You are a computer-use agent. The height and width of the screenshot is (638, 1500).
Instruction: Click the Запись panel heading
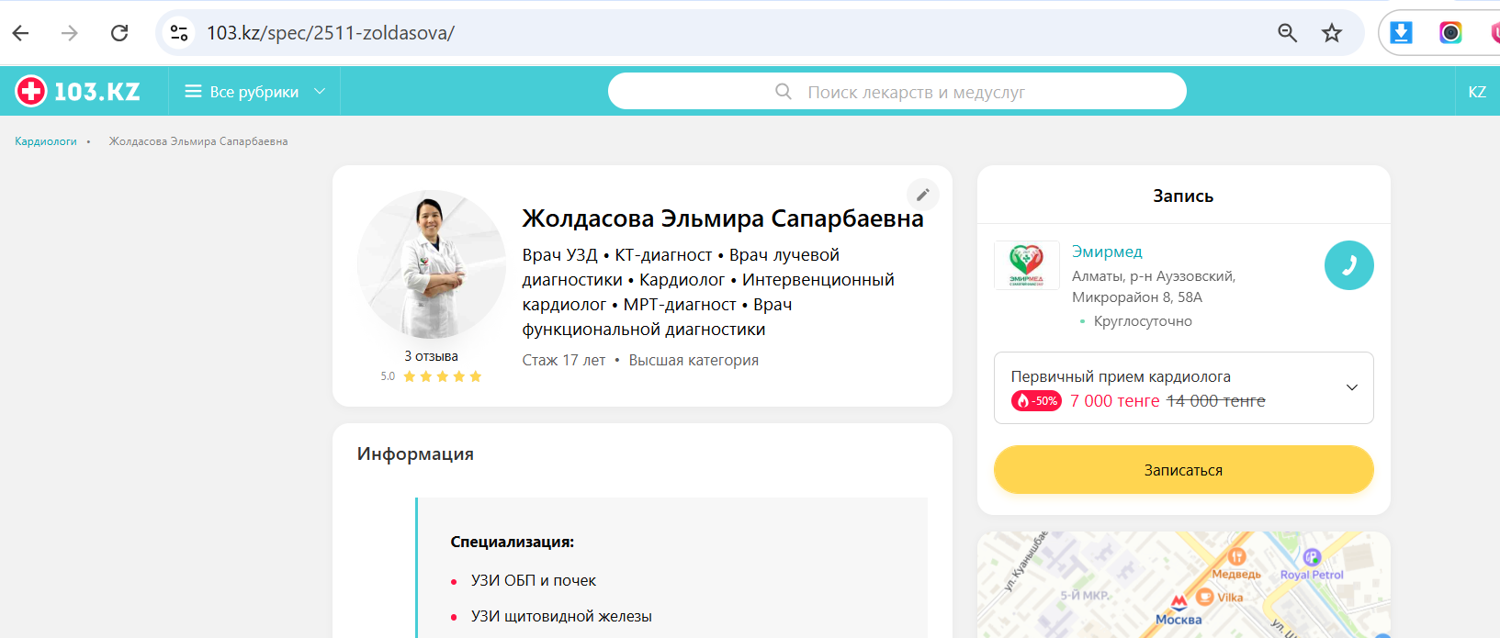1183,196
